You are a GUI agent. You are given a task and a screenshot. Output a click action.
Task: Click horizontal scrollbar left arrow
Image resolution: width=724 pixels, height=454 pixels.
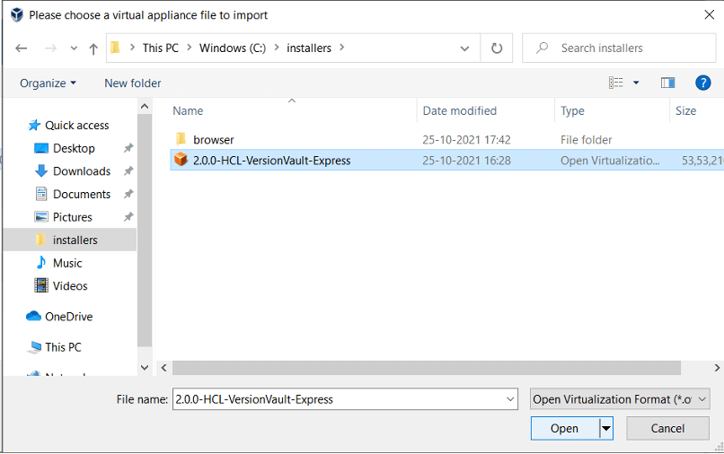pos(163,368)
